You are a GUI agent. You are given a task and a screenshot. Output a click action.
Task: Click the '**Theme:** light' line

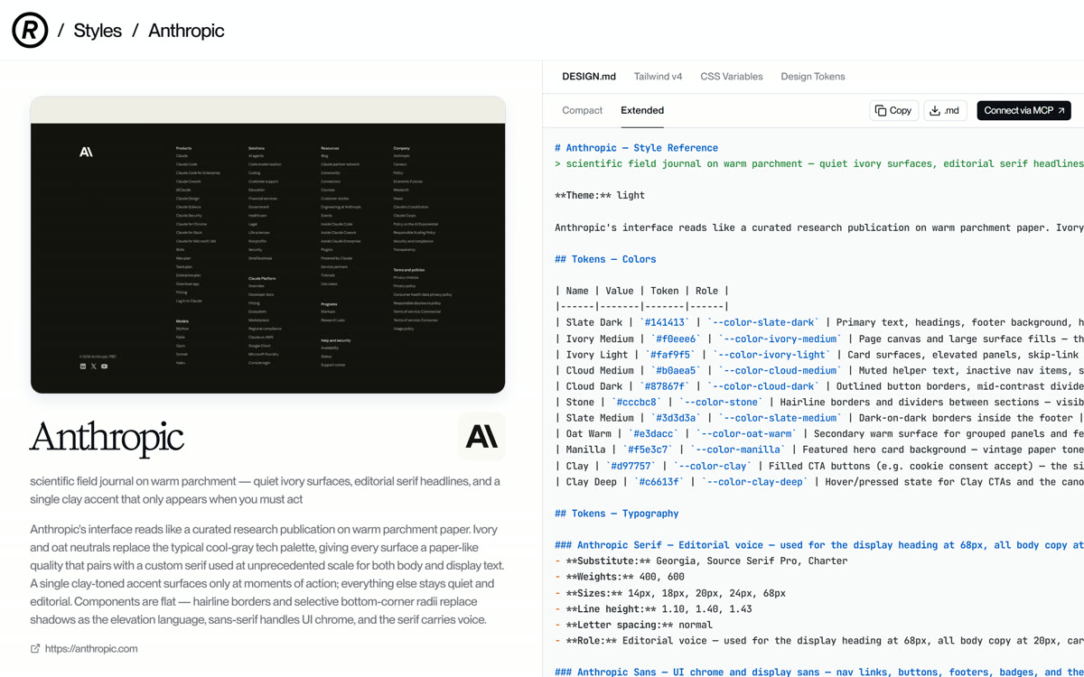600,195
